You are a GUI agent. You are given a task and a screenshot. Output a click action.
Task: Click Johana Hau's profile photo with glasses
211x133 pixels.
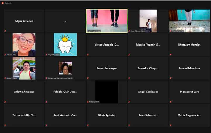point(24,44)
